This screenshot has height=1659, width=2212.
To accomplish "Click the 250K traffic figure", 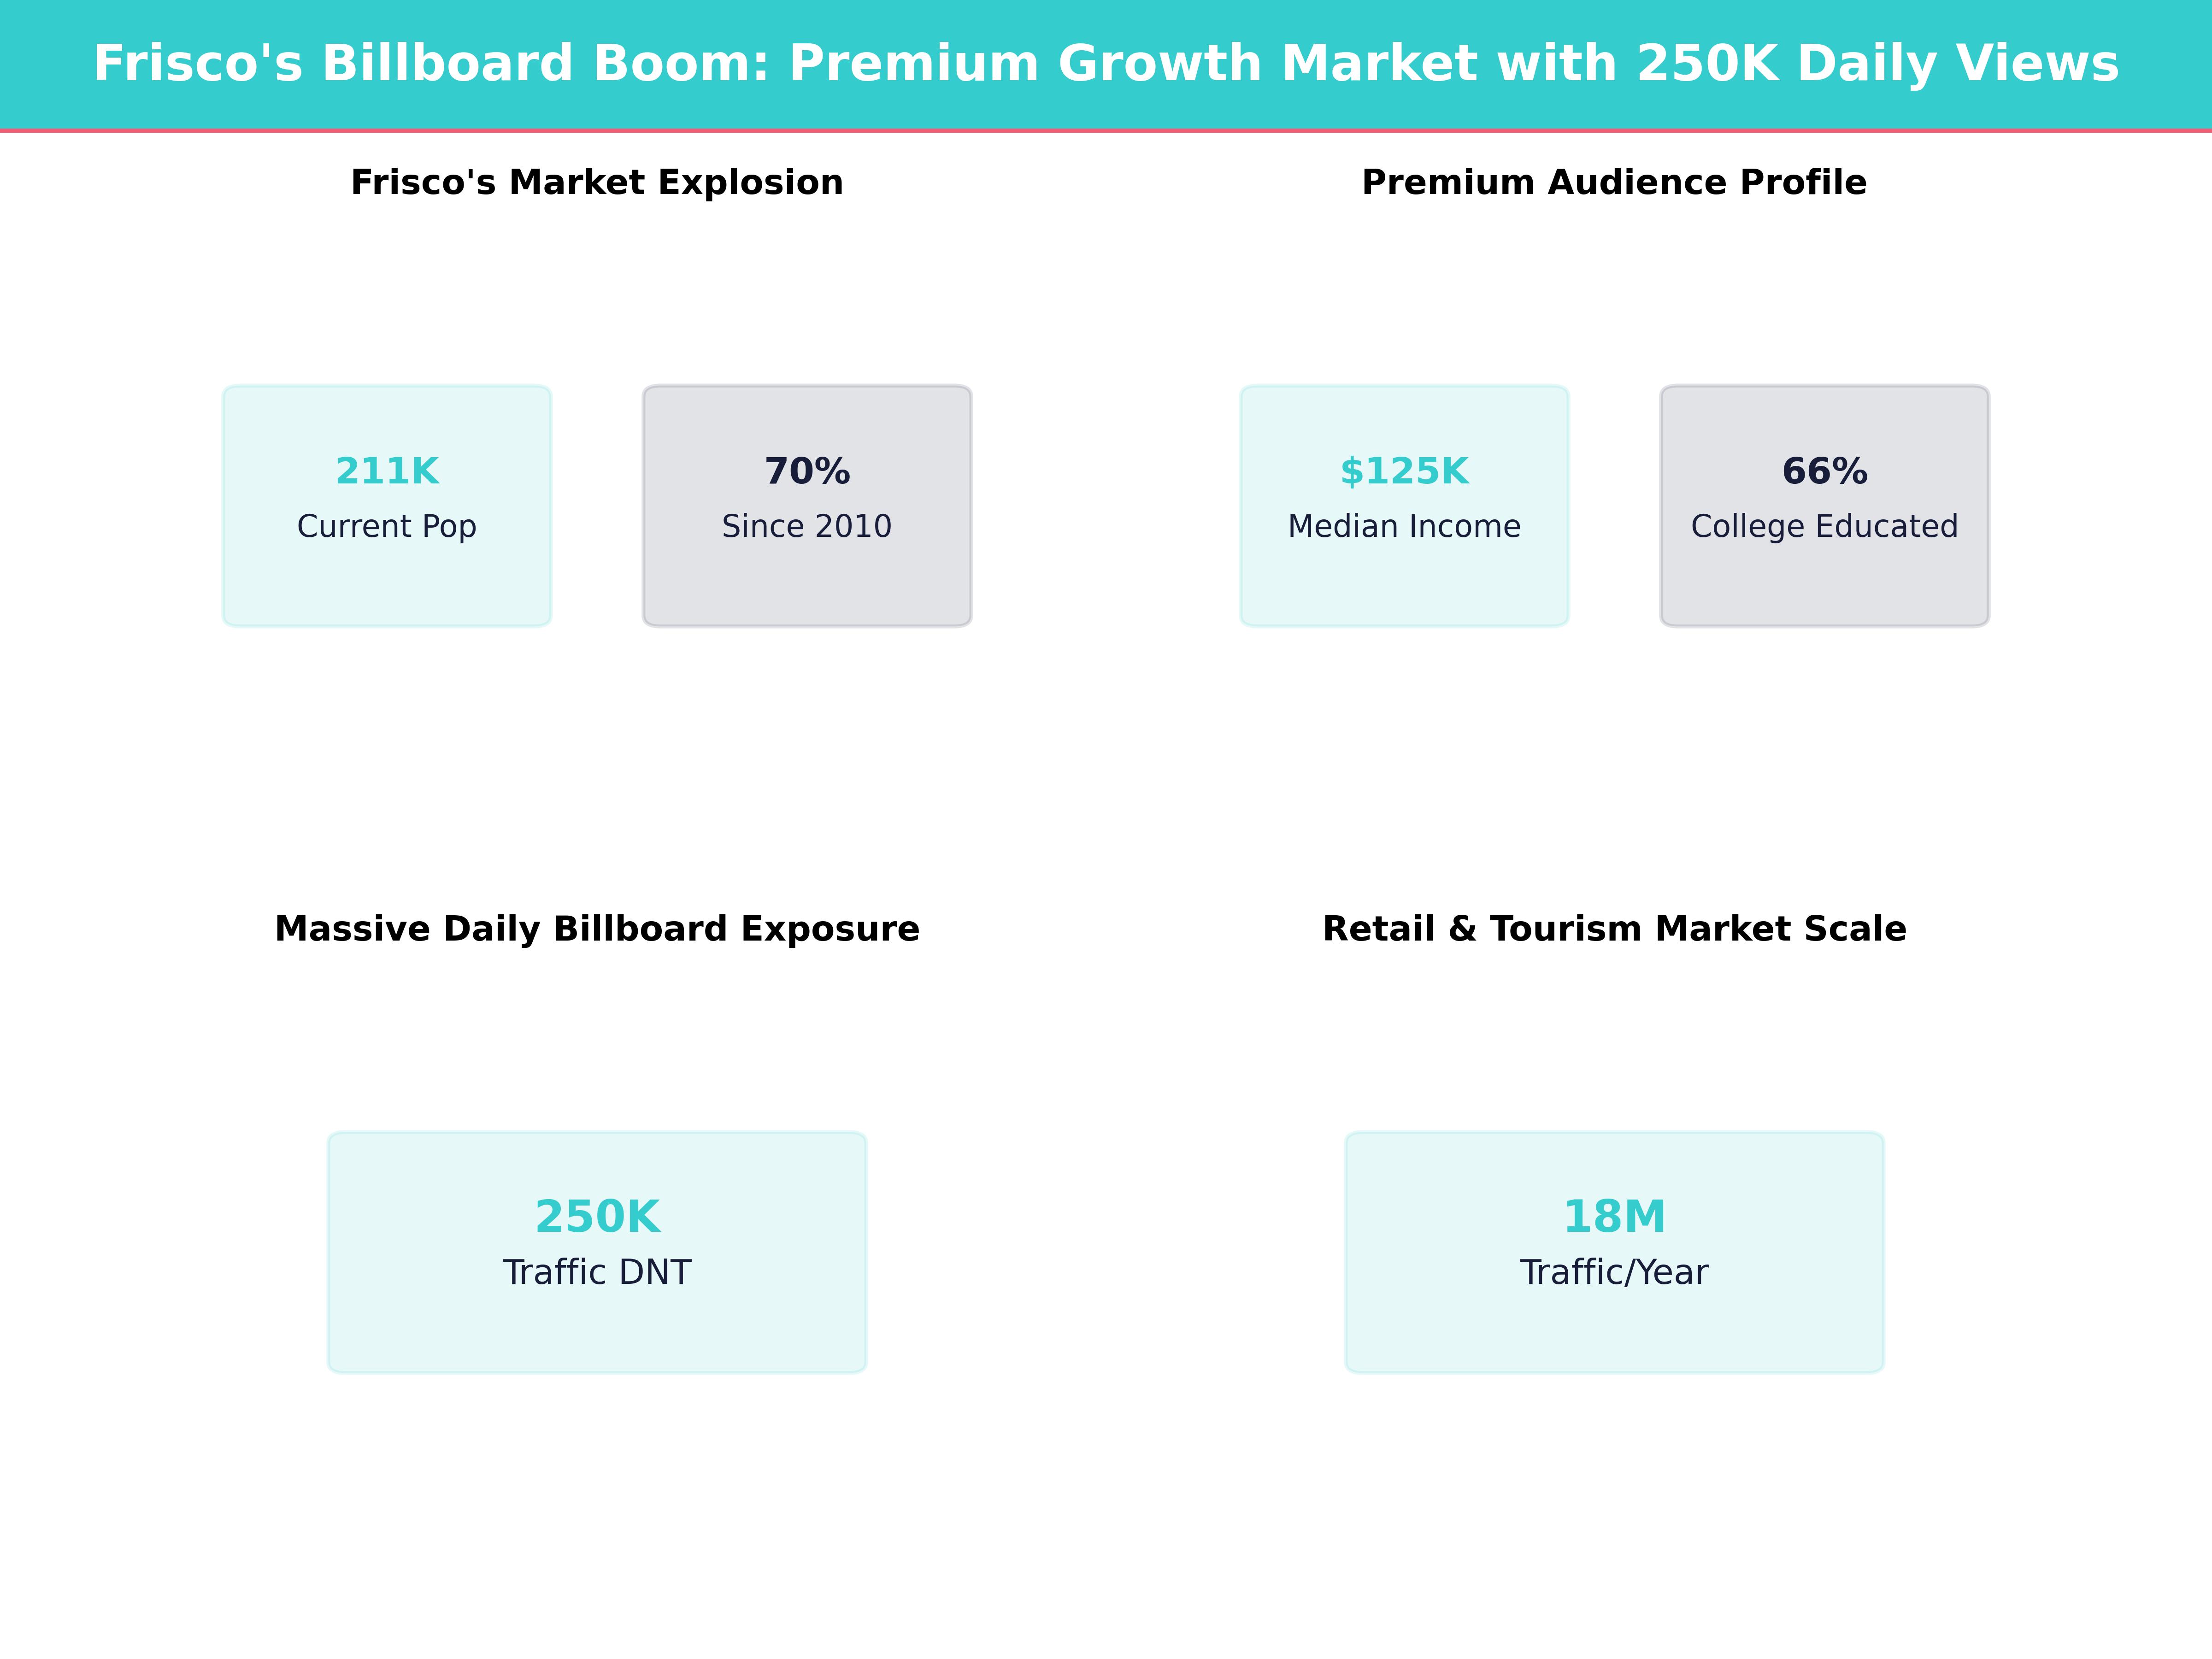I will click(597, 1216).
